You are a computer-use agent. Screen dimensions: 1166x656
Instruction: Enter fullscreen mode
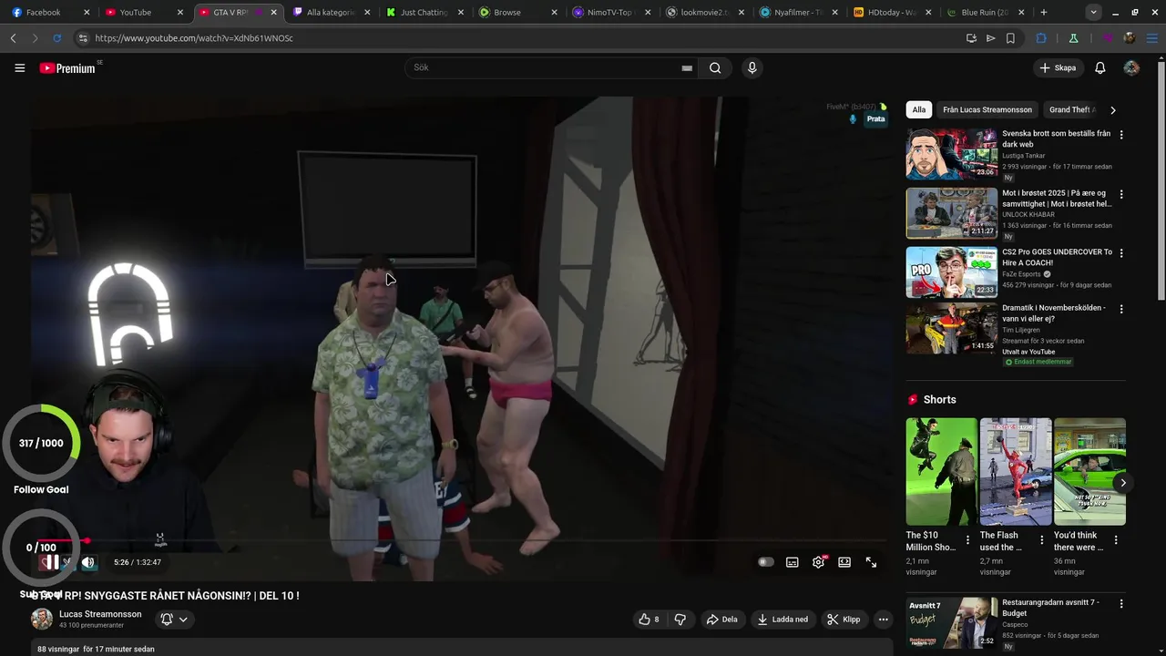(871, 562)
